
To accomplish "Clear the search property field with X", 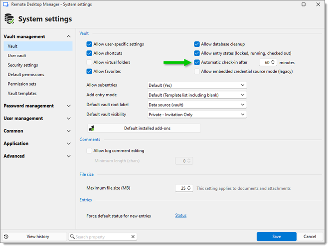I will click(133, 237).
